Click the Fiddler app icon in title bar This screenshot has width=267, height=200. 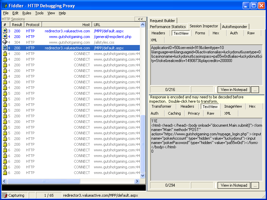click(5, 6)
